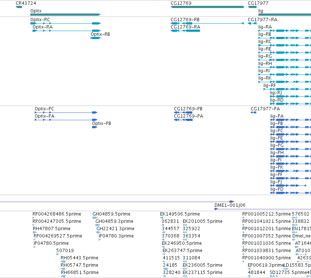The height and width of the screenshot is (278, 311).
Task: Select protein CG12769-PA
Action: [183, 120]
